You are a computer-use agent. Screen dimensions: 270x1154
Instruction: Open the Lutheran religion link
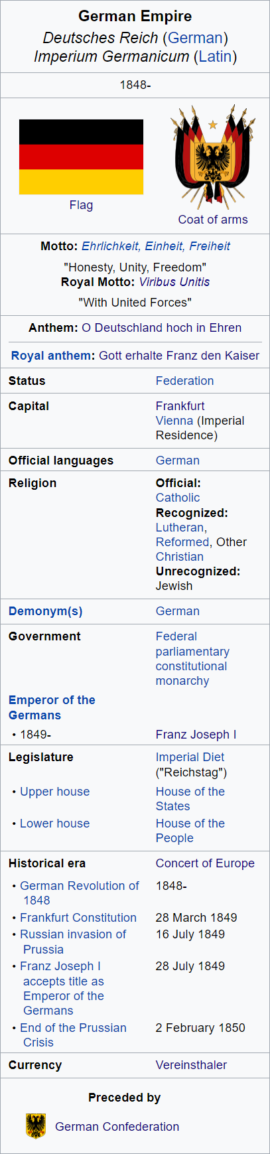[180, 528]
